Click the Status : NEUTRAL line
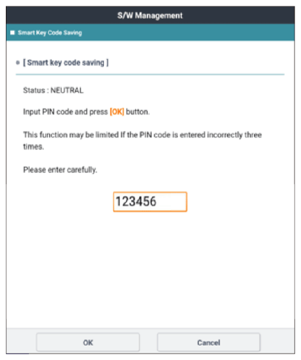The height and width of the screenshot is (360, 301). point(53,90)
